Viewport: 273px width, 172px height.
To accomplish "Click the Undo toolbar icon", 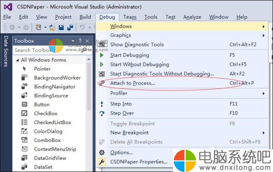I will [x=82, y=27].
